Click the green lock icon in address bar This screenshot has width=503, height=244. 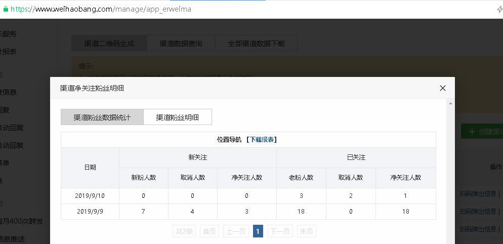5,9
